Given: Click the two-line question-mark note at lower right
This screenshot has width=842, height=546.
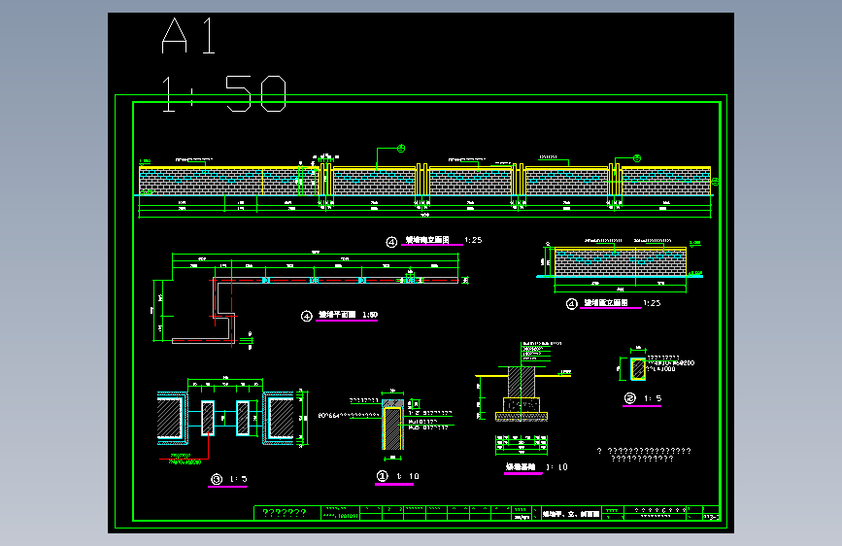Looking at the screenshot, I should coord(644,455).
